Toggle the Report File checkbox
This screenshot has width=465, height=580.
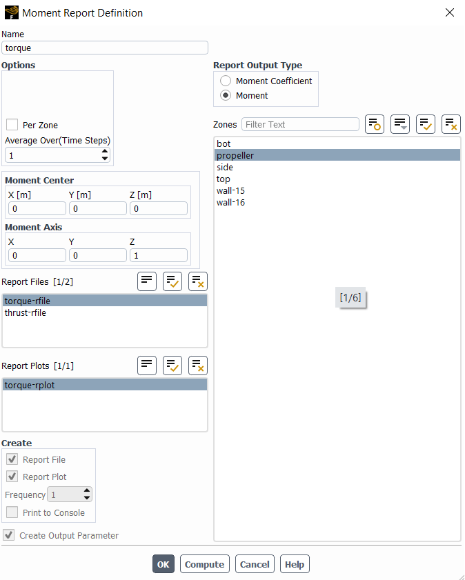click(12, 459)
